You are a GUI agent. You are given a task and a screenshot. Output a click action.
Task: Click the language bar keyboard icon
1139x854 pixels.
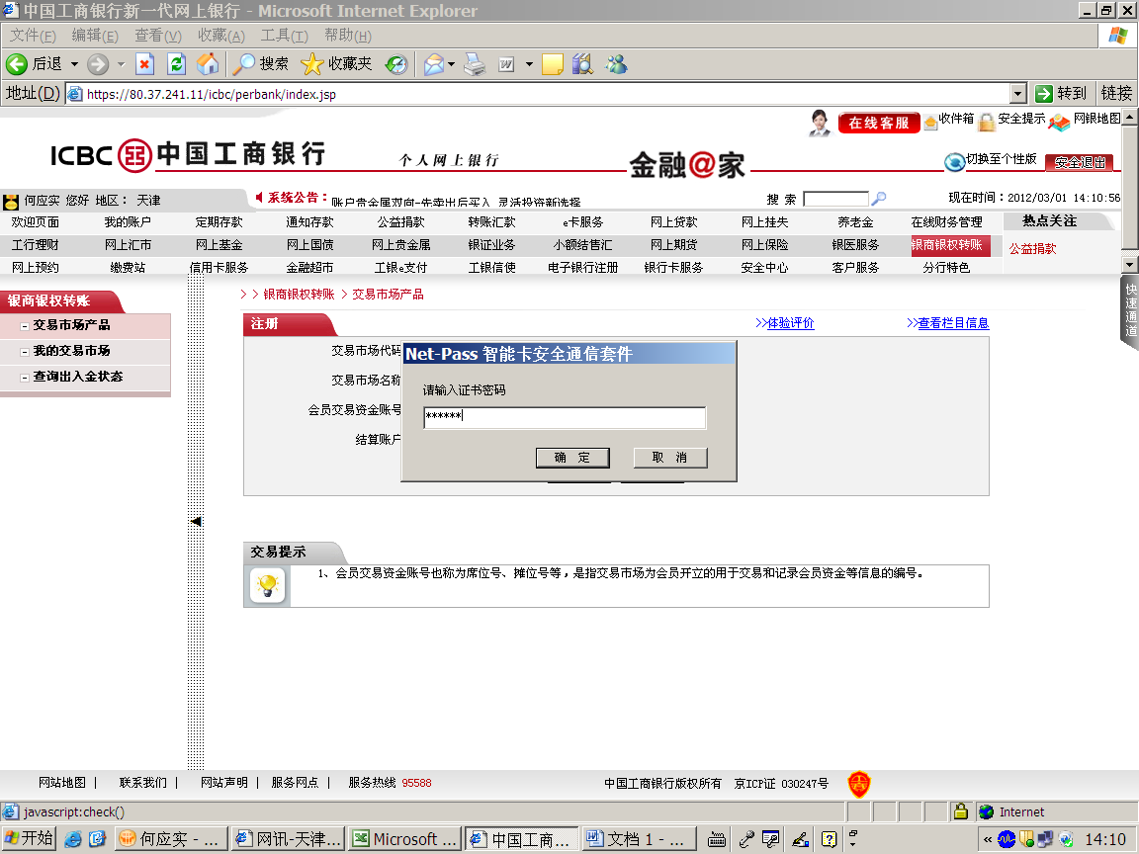point(716,839)
